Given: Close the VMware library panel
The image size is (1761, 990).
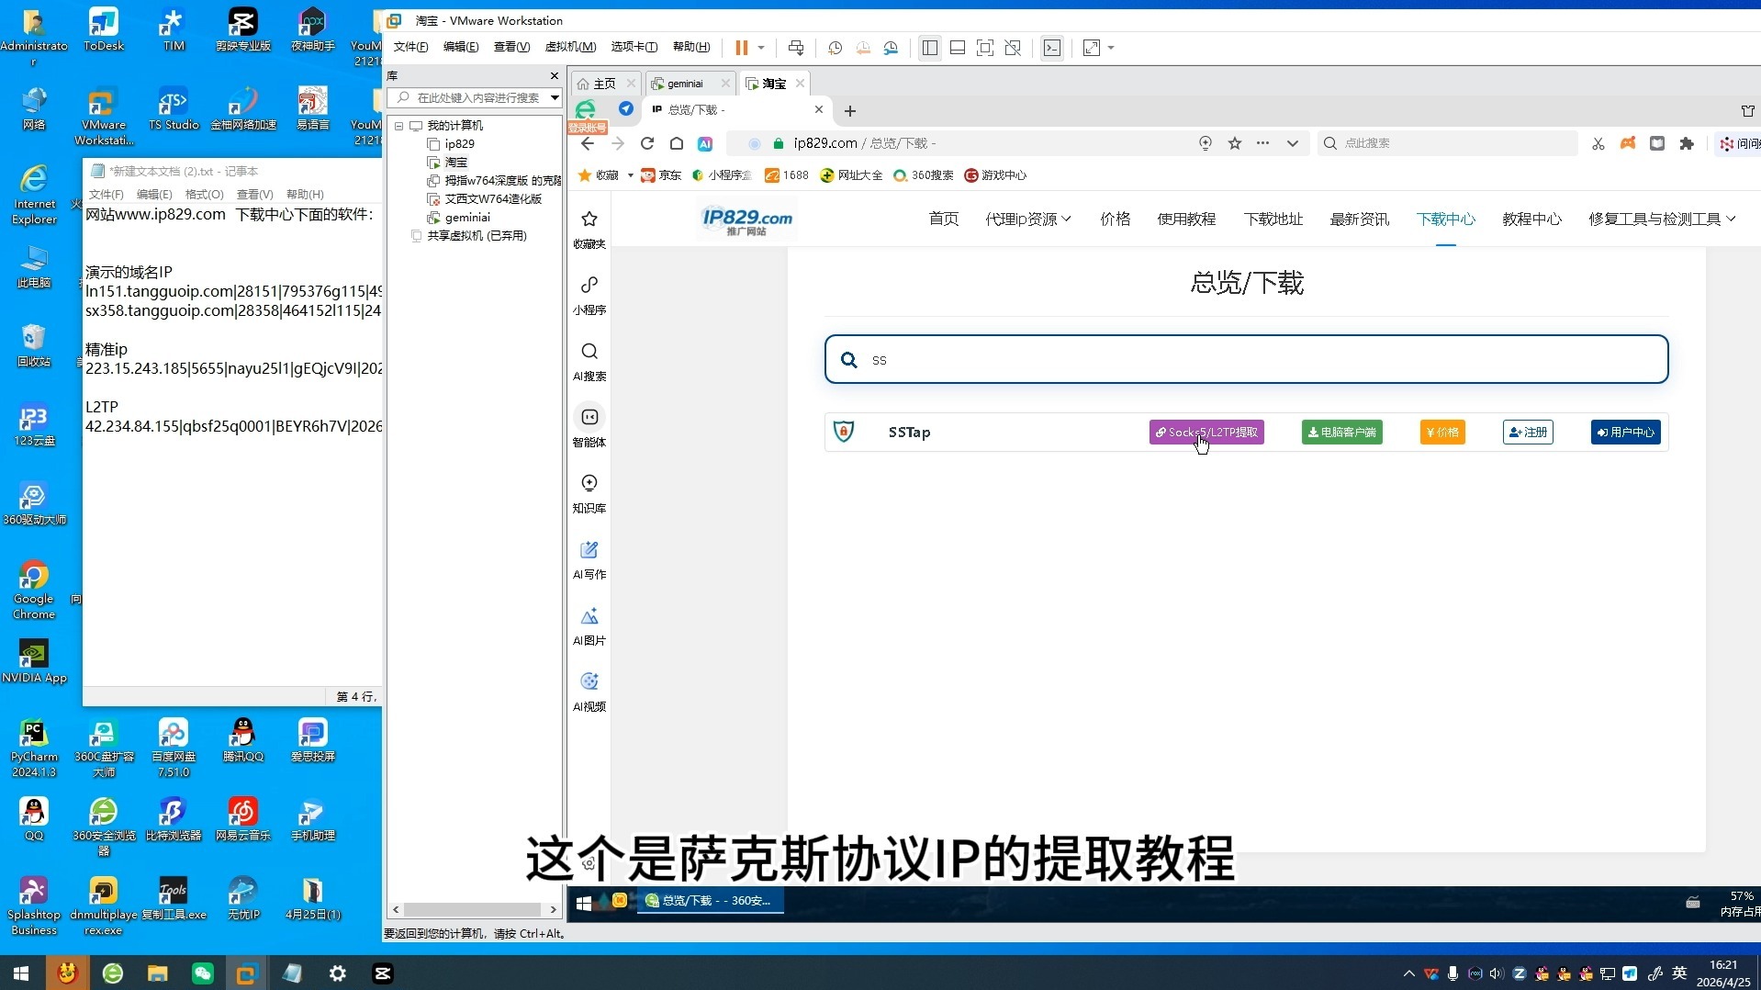Looking at the screenshot, I should click(x=554, y=75).
